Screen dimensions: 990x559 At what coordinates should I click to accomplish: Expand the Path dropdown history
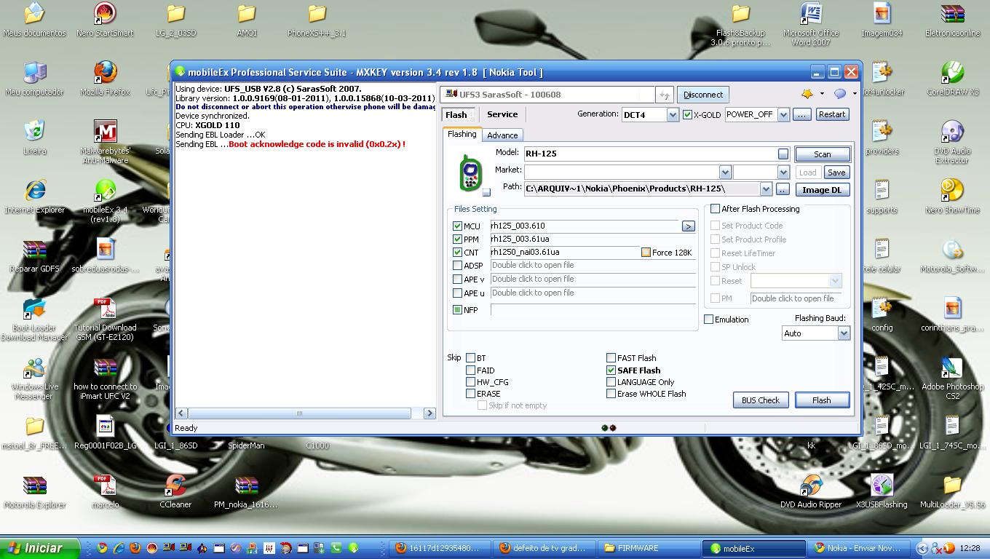click(x=766, y=189)
